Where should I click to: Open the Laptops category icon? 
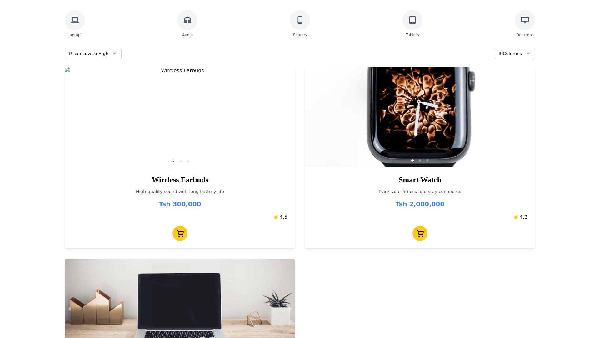point(75,20)
